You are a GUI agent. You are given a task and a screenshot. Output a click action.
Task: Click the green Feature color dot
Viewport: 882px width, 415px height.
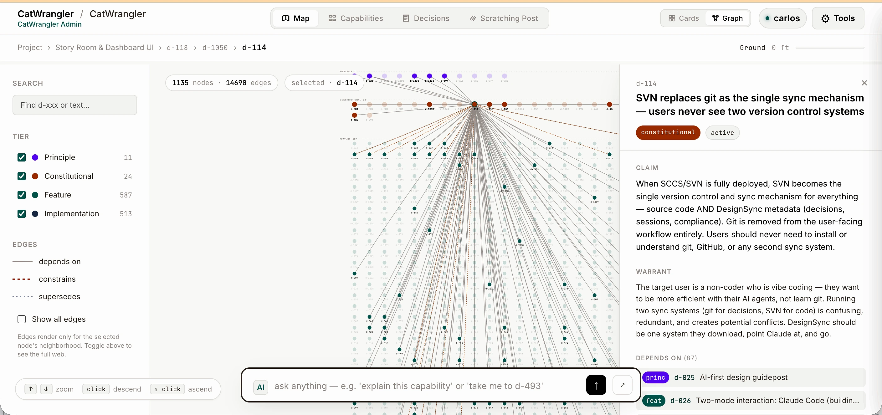click(x=35, y=195)
